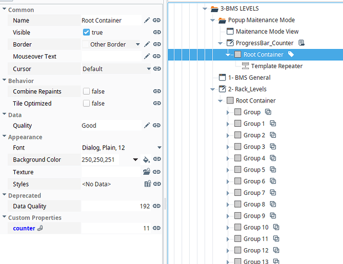Click the group icon beside Group 2

pyautogui.click(x=273, y=135)
